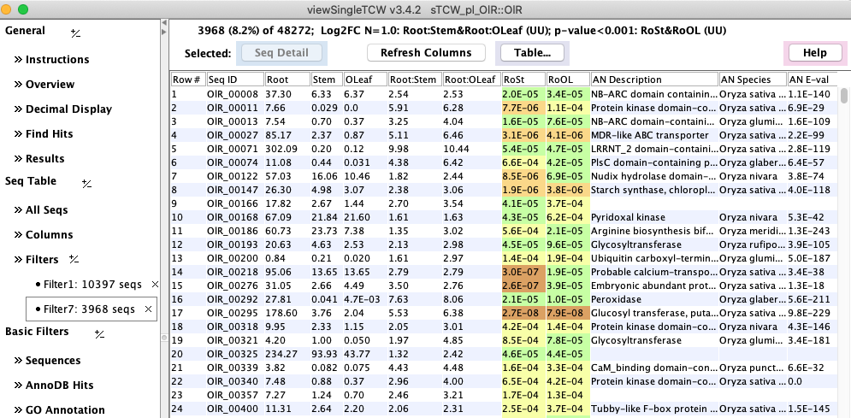Screen dimensions: 851x418
Task: Toggle the General section expand/collapse icon
Action: [x=75, y=32]
